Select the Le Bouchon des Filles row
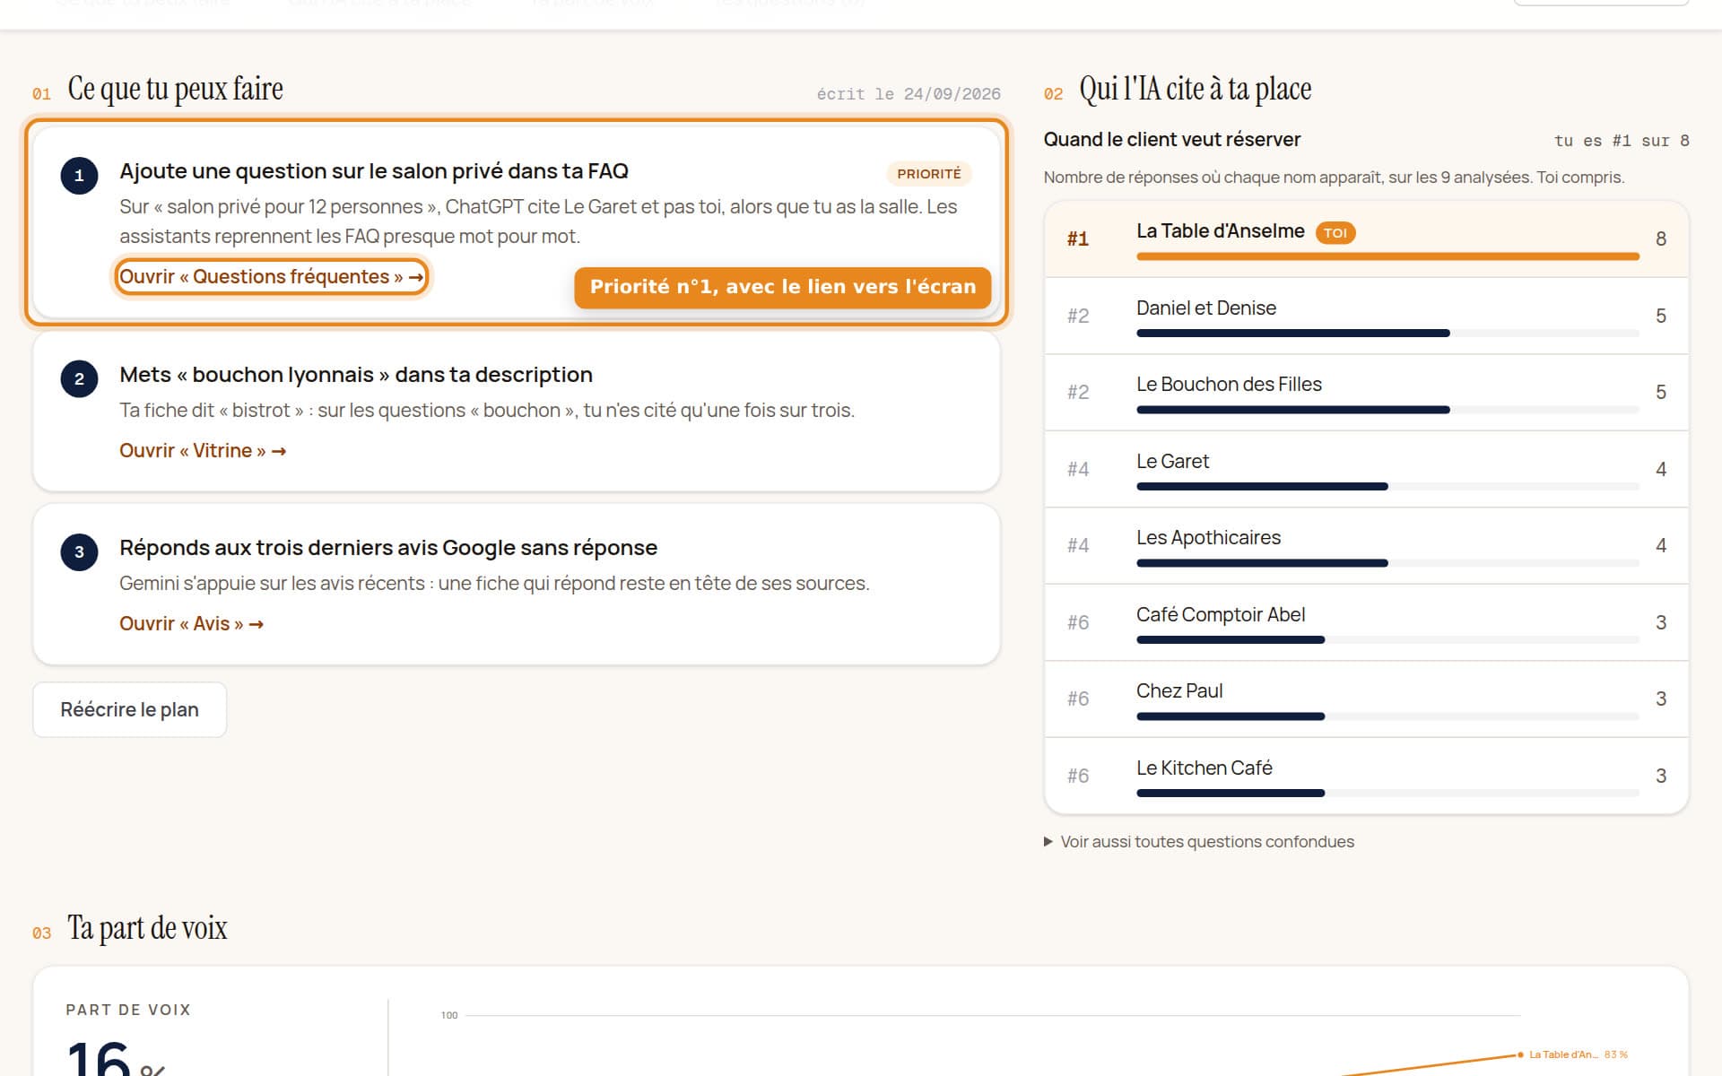Image resolution: width=1722 pixels, height=1076 pixels. click(x=1366, y=392)
